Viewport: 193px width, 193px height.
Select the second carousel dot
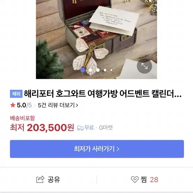[90, 70]
